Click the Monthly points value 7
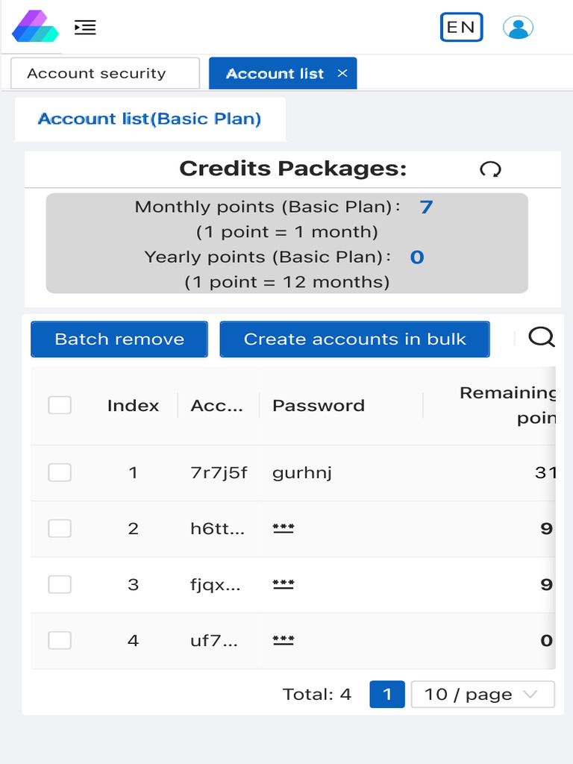Viewport: 573px width, 764px height. click(x=426, y=207)
